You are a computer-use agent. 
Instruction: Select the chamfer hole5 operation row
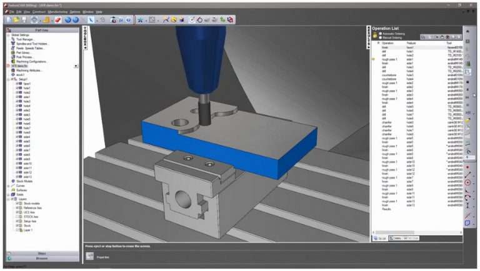pyautogui.click(x=418, y=122)
